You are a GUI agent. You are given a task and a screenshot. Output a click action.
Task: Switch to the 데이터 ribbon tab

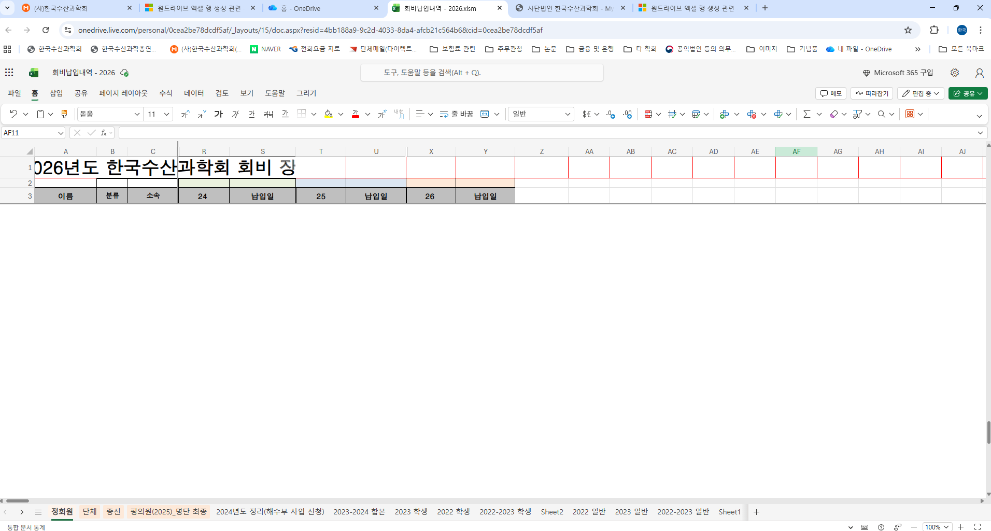(194, 93)
